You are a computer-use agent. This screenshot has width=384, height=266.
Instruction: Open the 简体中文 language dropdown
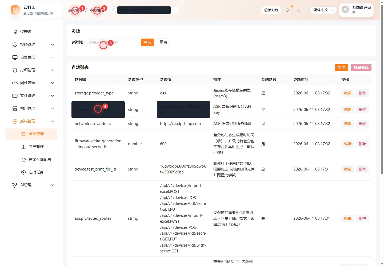pyautogui.click(x=323, y=10)
